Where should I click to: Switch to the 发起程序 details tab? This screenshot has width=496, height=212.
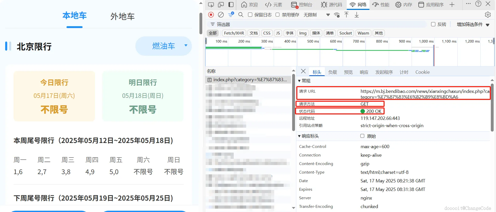click(x=384, y=72)
